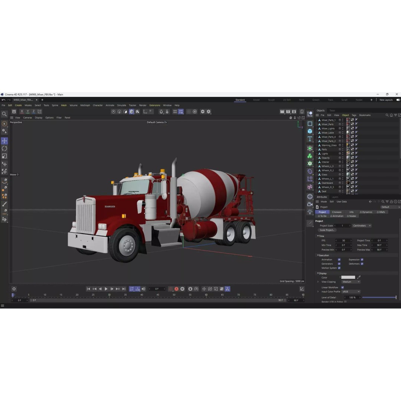Search in Objects manager
401x401 pixels.
[387, 115]
